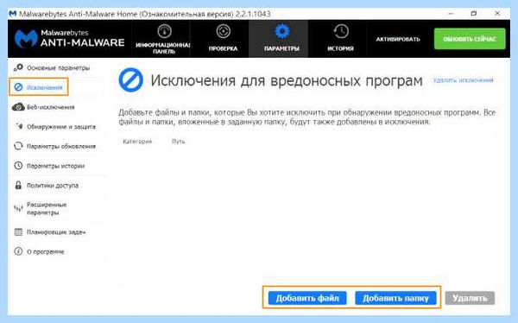Viewport: 518px width, 323px height.
Task: Click the Добавить папку button
Action: click(395, 298)
